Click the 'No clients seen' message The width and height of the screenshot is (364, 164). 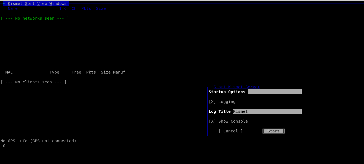[x=33, y=82]
